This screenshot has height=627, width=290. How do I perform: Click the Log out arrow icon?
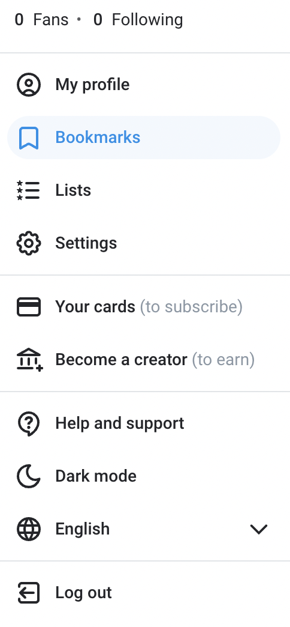pos(28,593)
